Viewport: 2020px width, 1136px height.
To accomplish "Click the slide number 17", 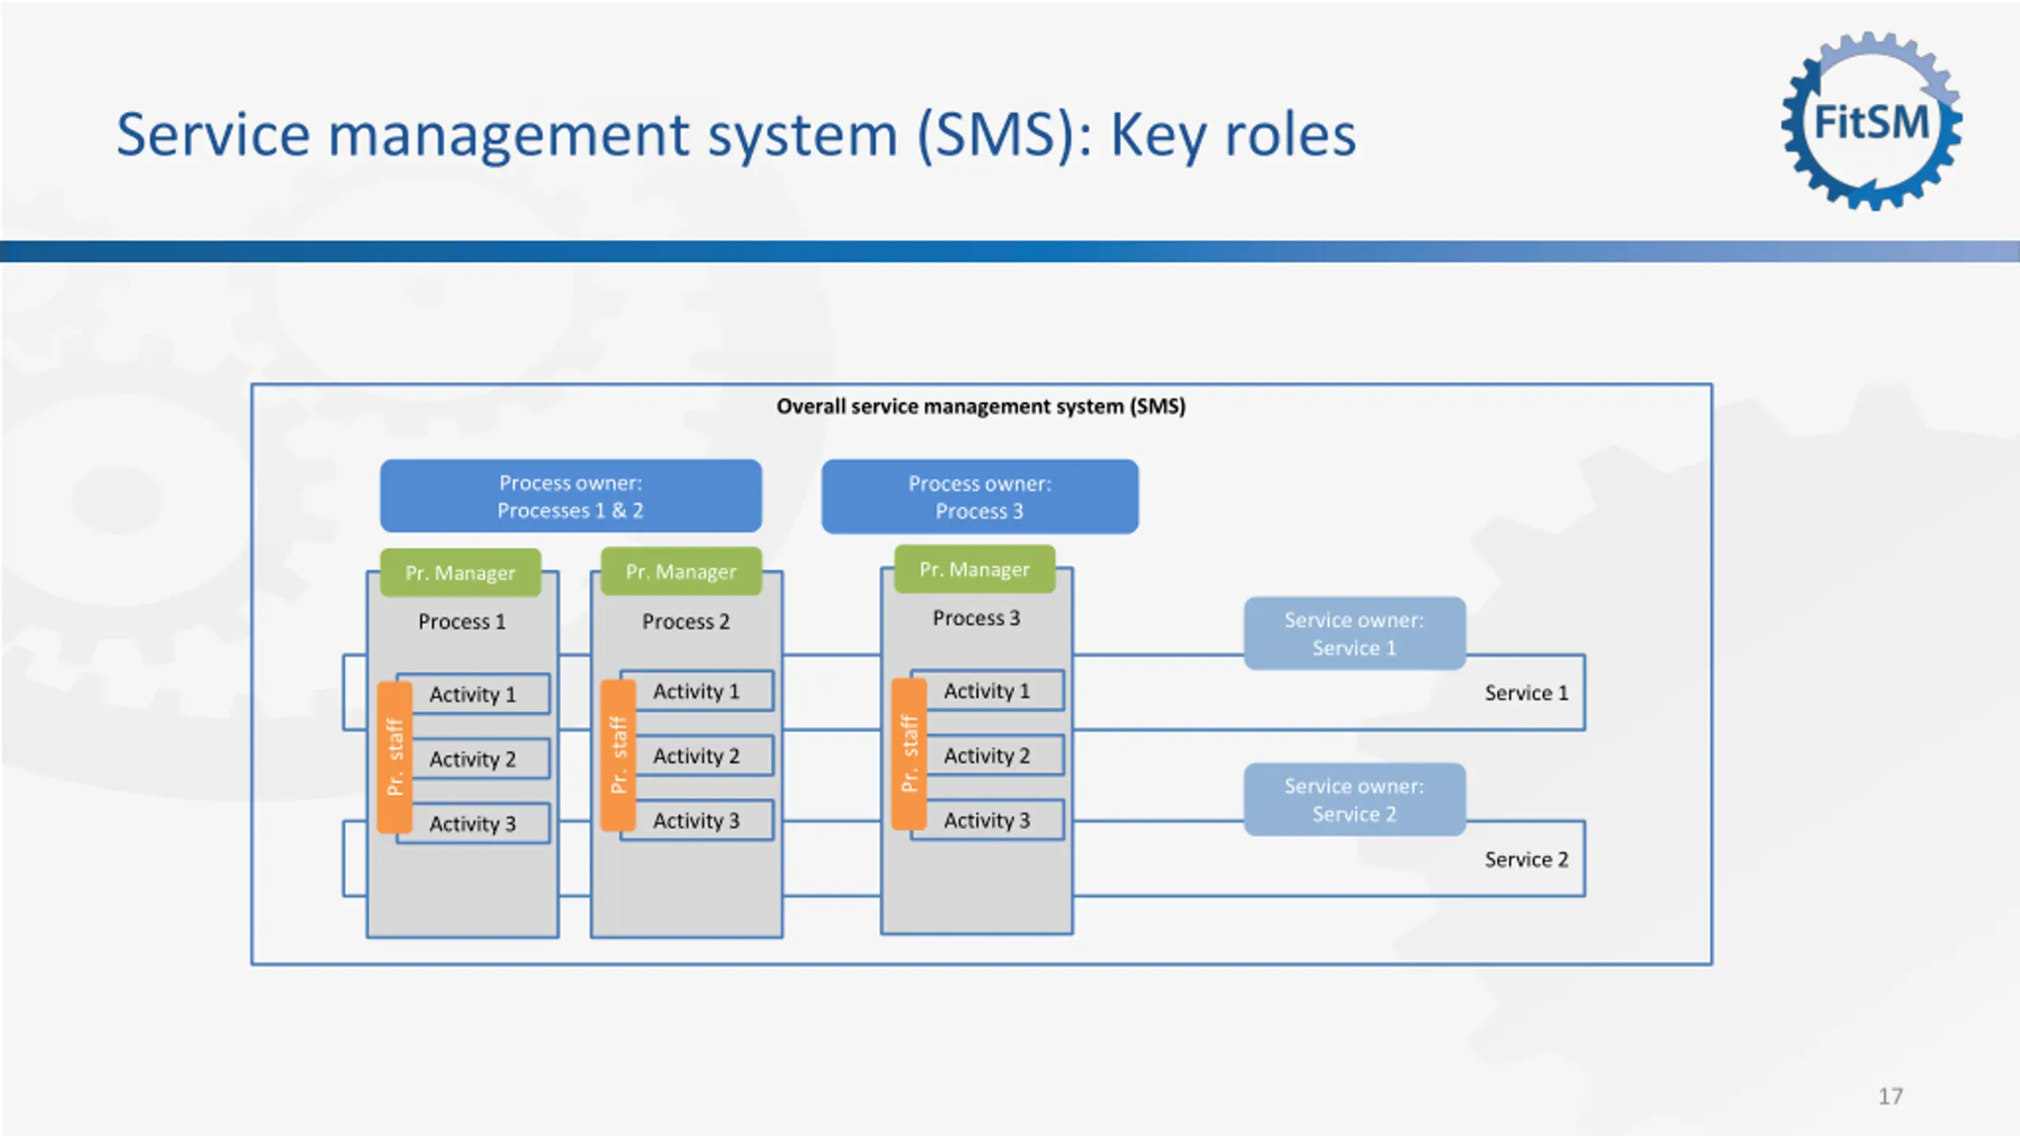I will (x=1890, y=1096).
